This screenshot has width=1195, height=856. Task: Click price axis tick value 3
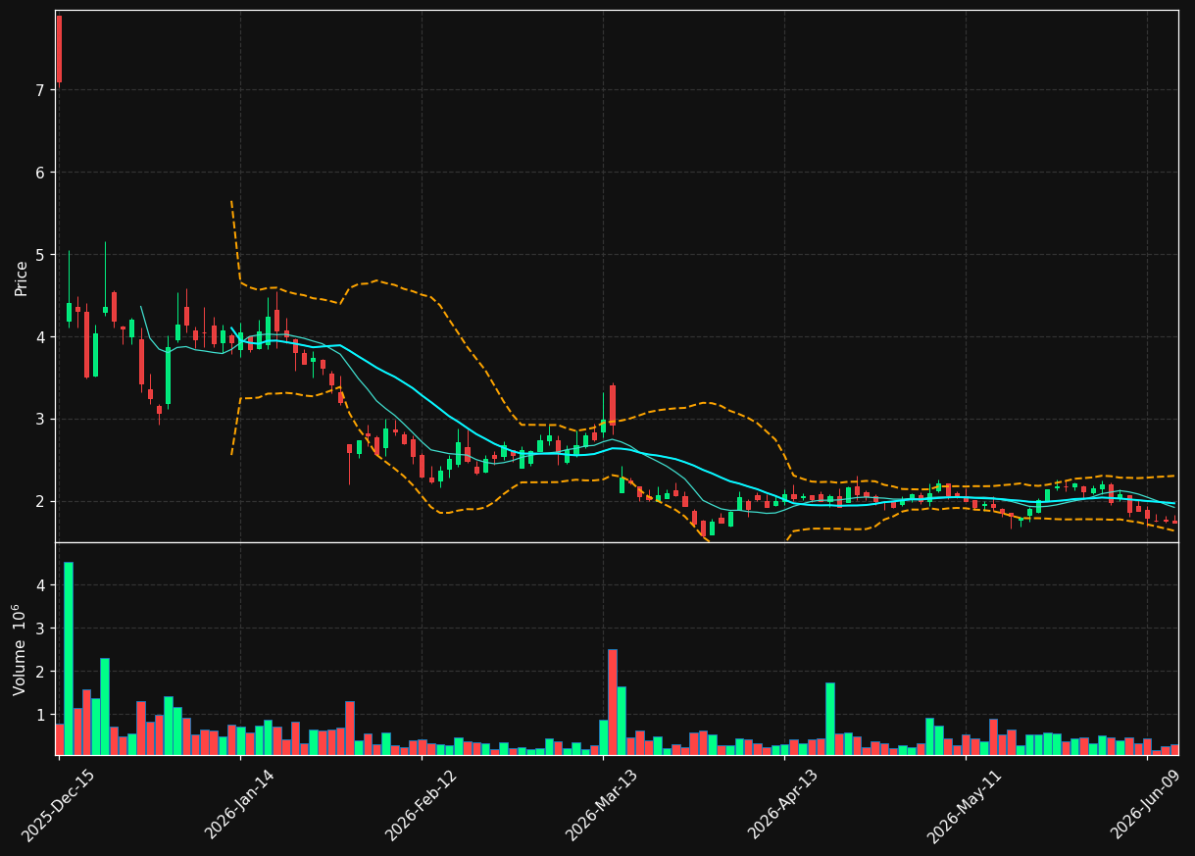[x=39, y=419]
